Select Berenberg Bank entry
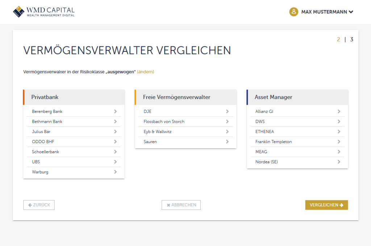 click(74, 112)
